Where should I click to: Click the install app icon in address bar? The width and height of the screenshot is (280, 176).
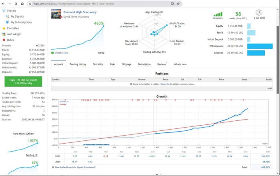click(172, 4)
